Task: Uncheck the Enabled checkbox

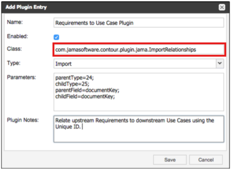Action: (x=56, y=37)
